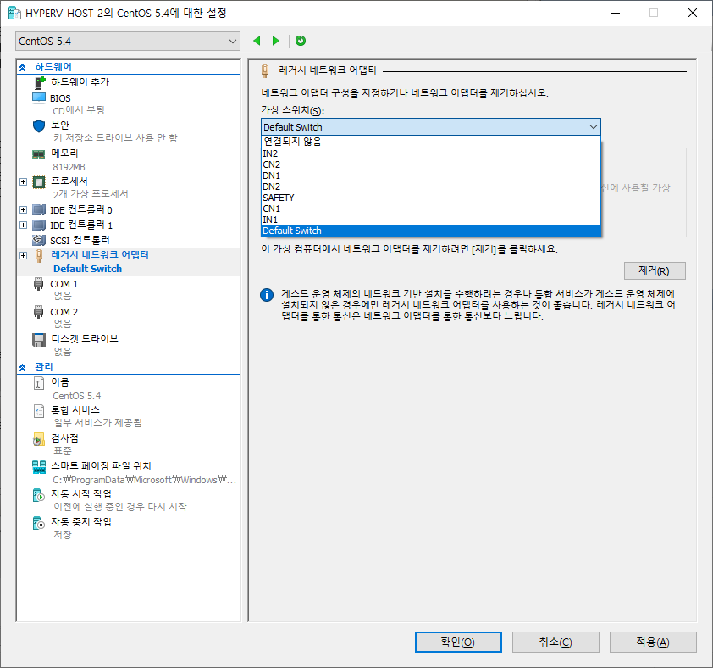Expand the 프로세서 tree node
This screenshot has height=668, width=713.
coord(23,181)
